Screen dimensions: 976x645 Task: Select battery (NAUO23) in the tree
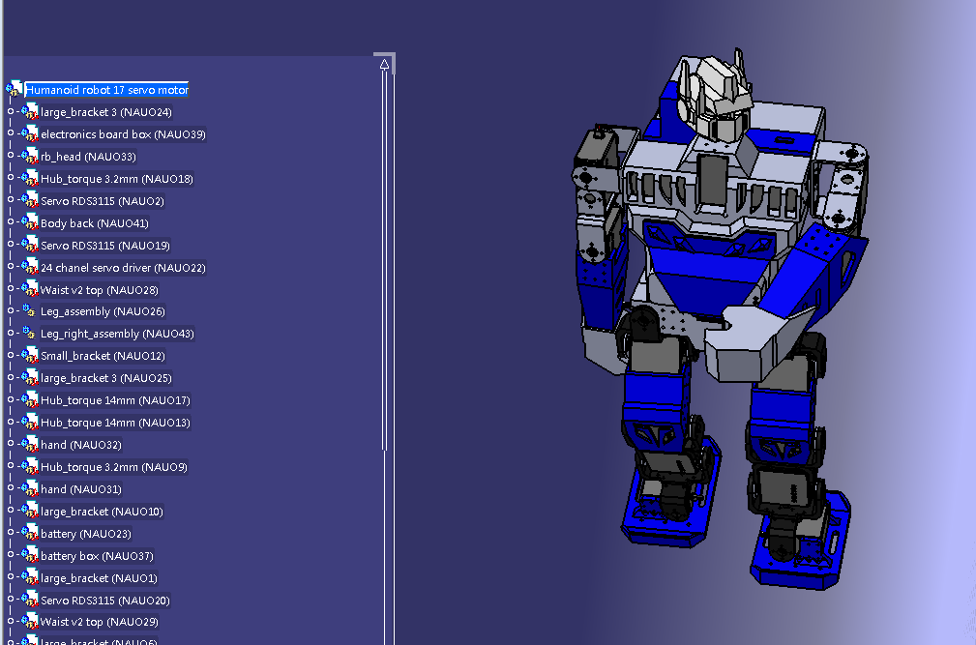(x=85, y=534)
